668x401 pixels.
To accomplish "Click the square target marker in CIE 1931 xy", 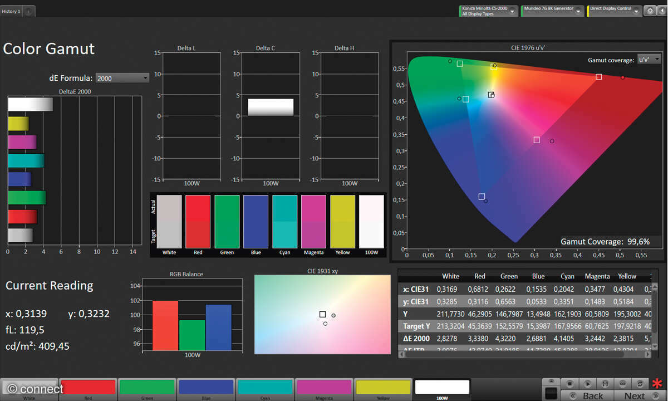I will tap(322, 314).
